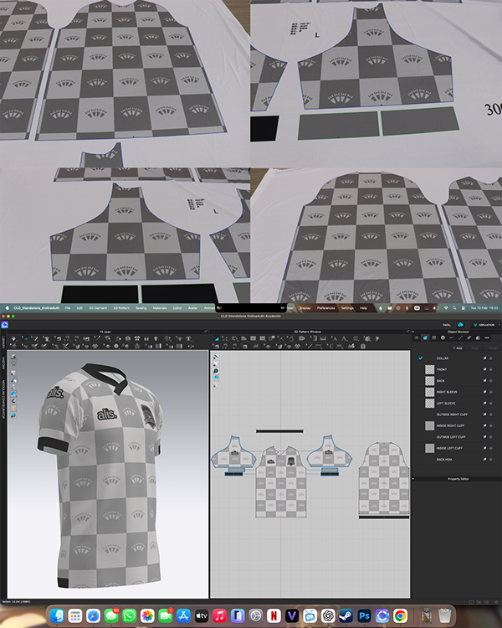Click the CLO logo icon below window controls
Screen dimensions: 502x628
click(5, 325)
